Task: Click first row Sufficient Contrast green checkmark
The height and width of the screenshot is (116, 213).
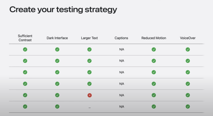Action: click(25, 49)
